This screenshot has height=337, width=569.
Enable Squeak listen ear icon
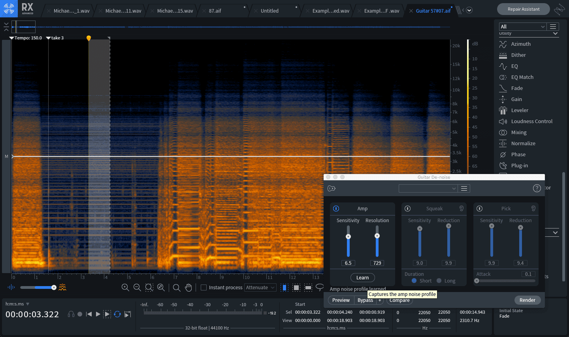point(461,208)
